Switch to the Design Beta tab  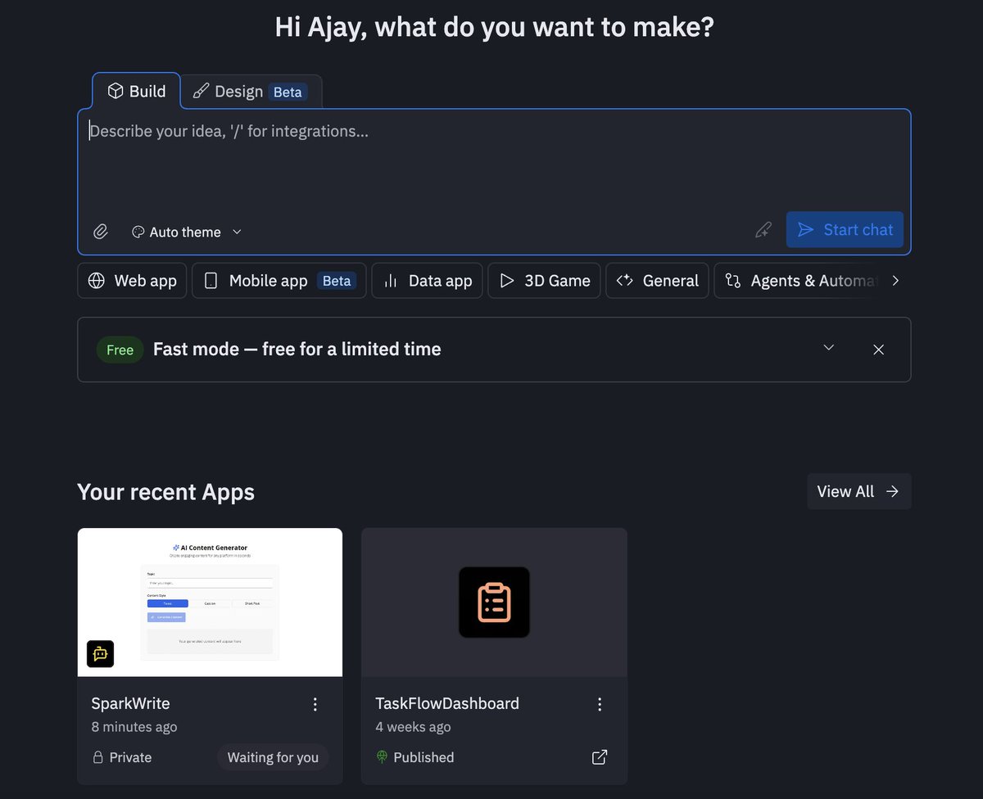[251, 91]
